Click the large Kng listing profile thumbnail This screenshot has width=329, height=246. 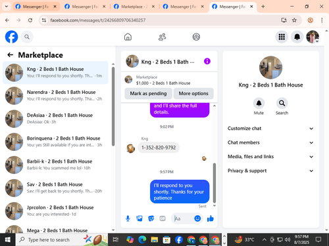(270, 68)
